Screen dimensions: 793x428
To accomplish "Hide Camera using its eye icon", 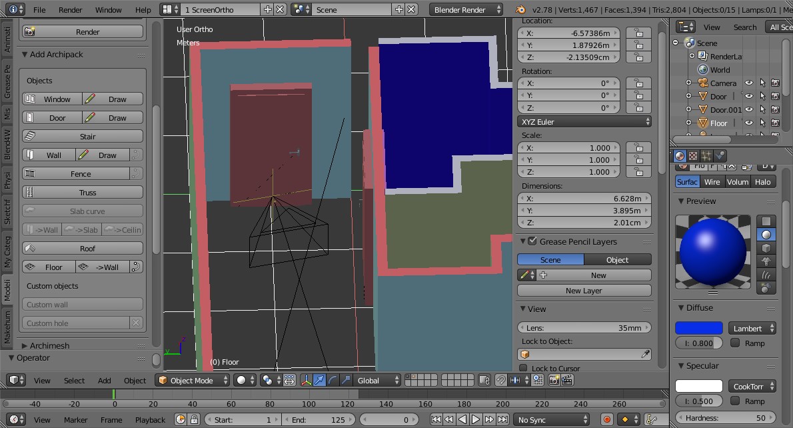I will [749, 83].
